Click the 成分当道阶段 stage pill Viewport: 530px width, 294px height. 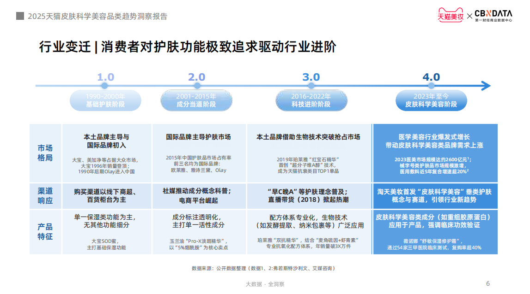196,100
